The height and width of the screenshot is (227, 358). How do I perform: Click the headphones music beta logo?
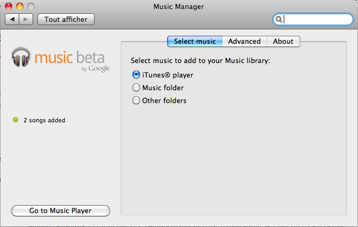pyautogui.click(x=22, y=57)
